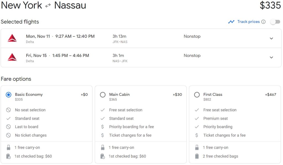Click Basic Economy checked bag icon
283x165 pixels.
pyautogui.click(x=9, y=156)
